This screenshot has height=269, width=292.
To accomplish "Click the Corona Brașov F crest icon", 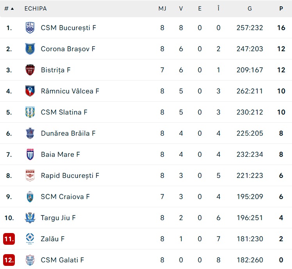I will point(30,49).
